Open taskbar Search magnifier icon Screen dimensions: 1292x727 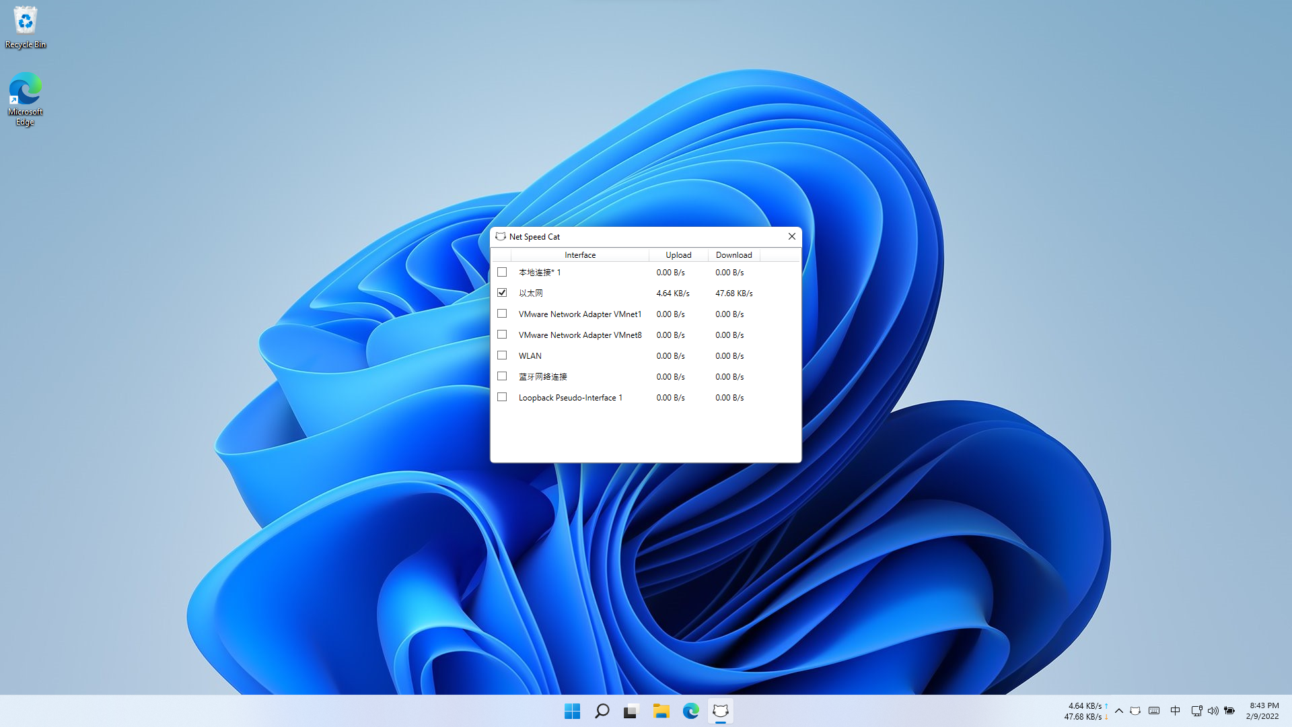coord(602,711)
